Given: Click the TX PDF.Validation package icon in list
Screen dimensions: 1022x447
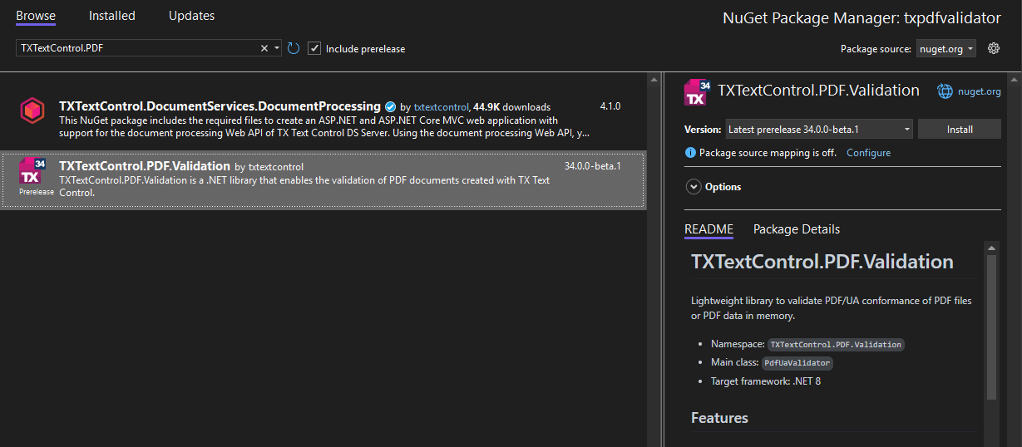Looking at the screenshot, I should coord(32,172).
